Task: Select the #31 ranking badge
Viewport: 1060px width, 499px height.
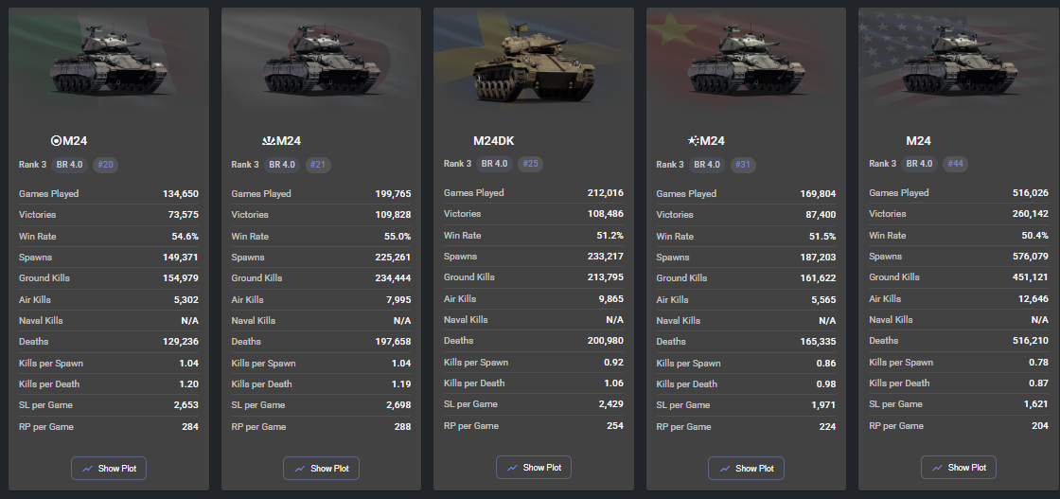Action: [743, 165]
